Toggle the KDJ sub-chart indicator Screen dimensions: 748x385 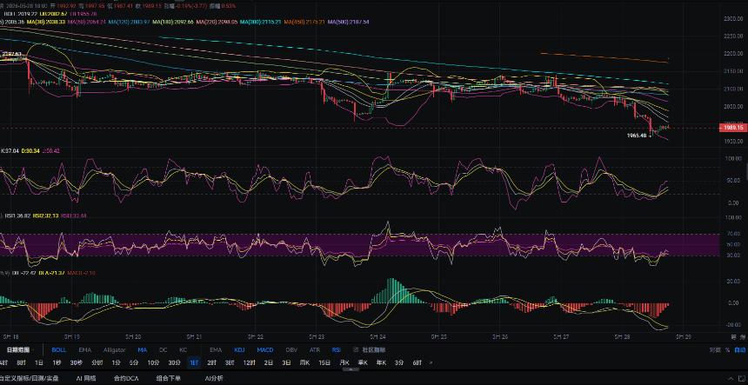239,349
